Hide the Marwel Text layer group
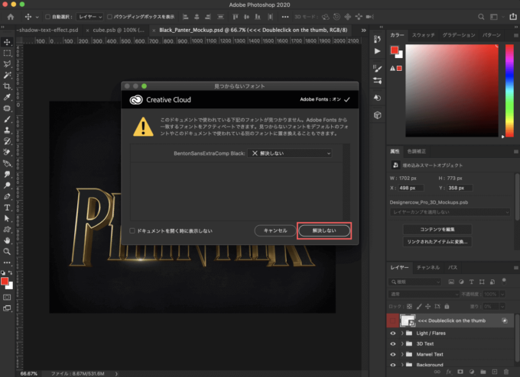 pyautogui.click(x=393, y=355)
